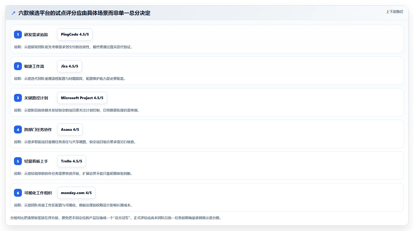Click the Jira 4.5/5 score chip
414x231 pixels.
(70, 66)
